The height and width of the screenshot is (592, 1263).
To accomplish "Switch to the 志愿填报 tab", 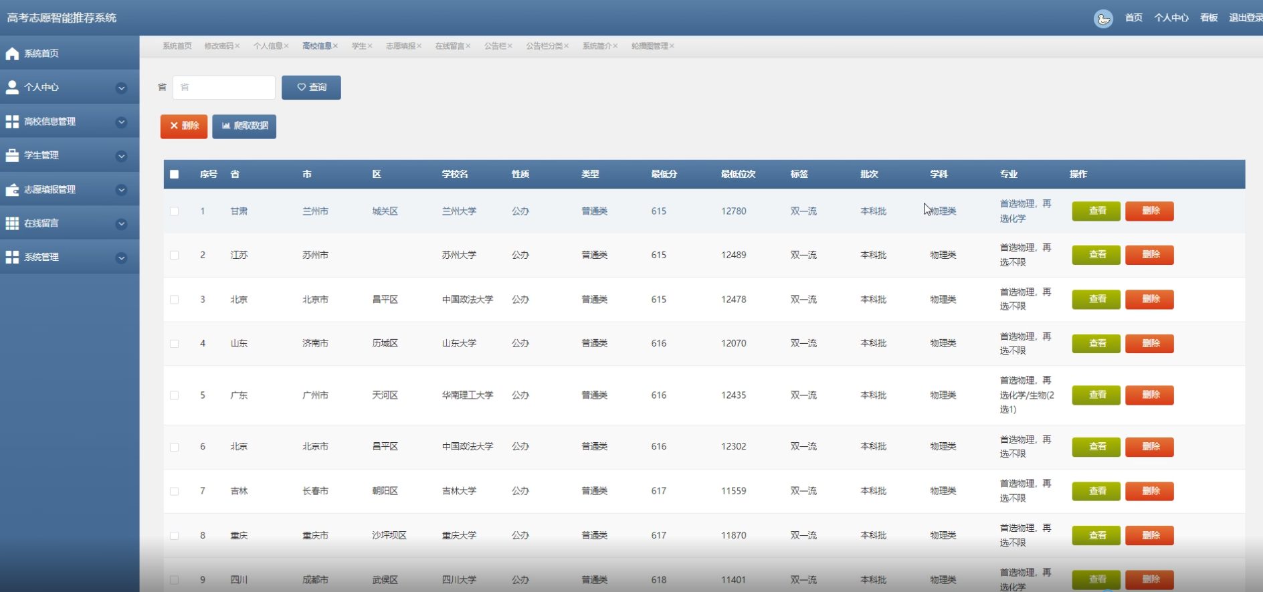I will [x=400, y=46].
